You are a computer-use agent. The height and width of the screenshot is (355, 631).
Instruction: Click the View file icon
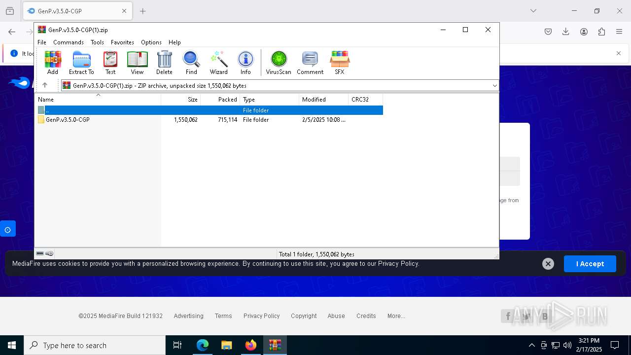click(x=137, y=63)
